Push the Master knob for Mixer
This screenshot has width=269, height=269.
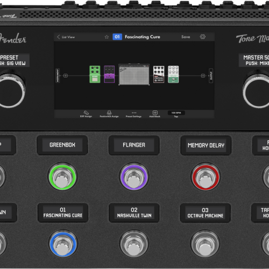click(257, 91)
